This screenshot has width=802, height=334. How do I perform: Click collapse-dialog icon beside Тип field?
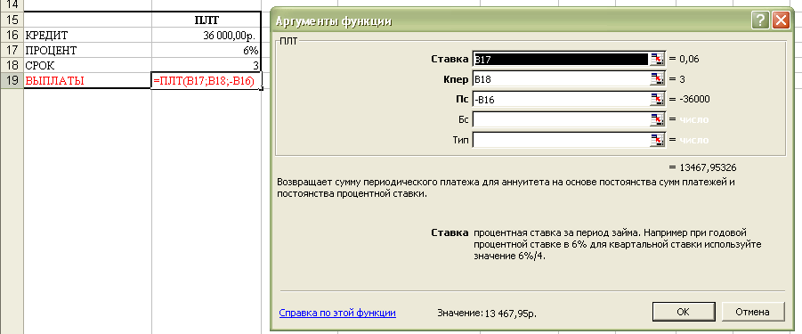pyautogui.click(x=657, y=140)
